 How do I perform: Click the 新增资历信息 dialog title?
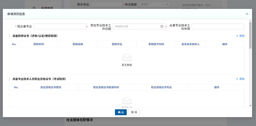16,14
